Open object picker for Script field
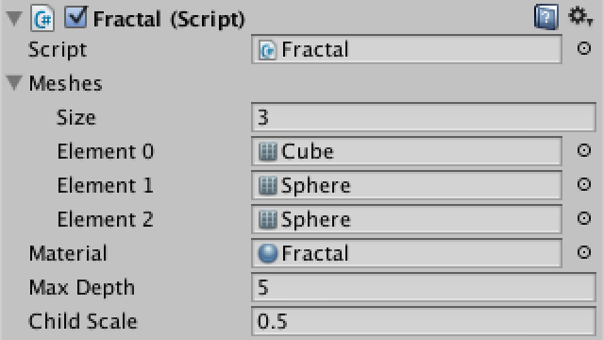 coord(584,48)
